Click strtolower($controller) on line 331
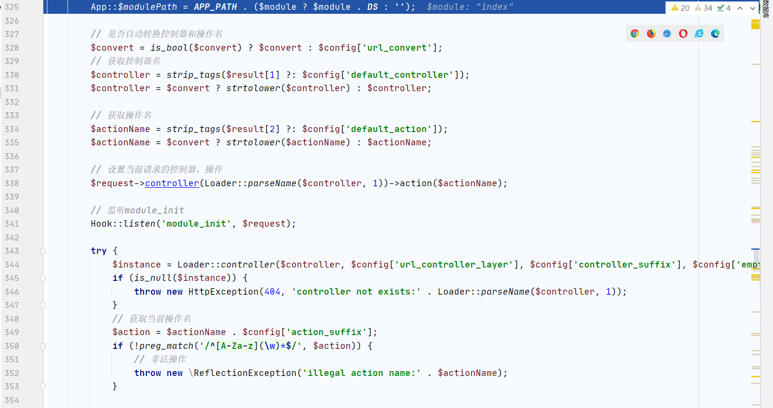Image resolution: width=773 pixels, height=408 pixels. tap(288, 88)
